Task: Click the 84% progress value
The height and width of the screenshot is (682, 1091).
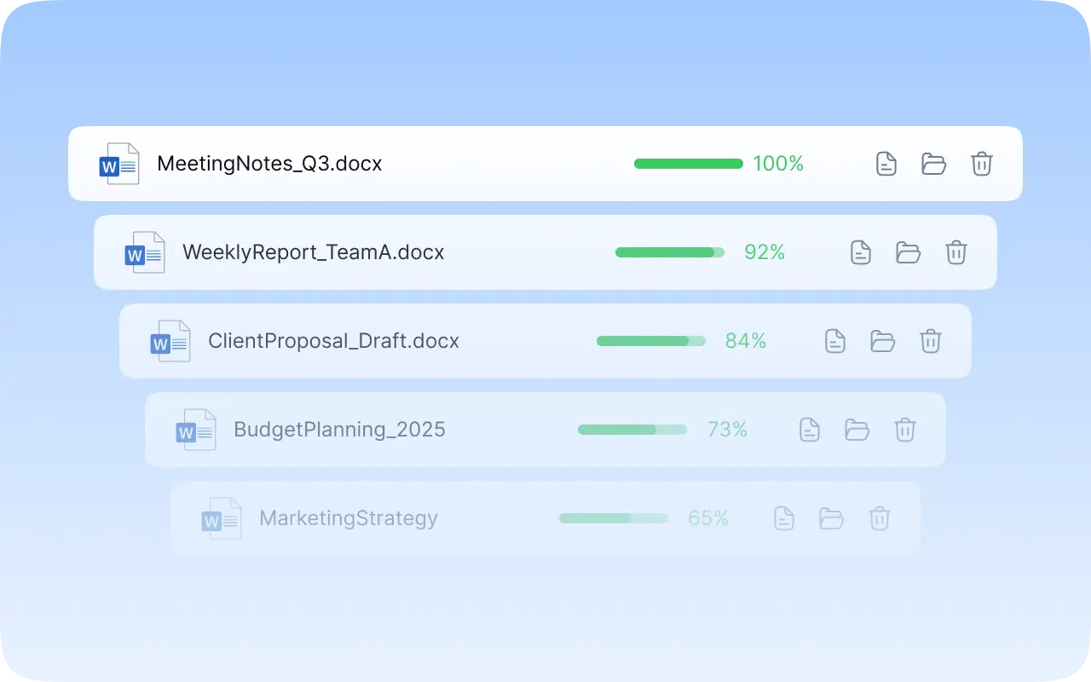Action: point(746,341)
